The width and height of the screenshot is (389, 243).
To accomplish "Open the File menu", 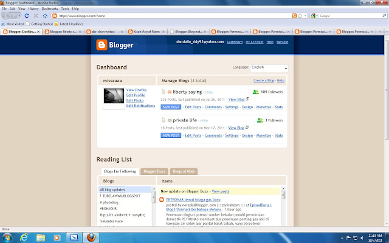I will 4,9.
